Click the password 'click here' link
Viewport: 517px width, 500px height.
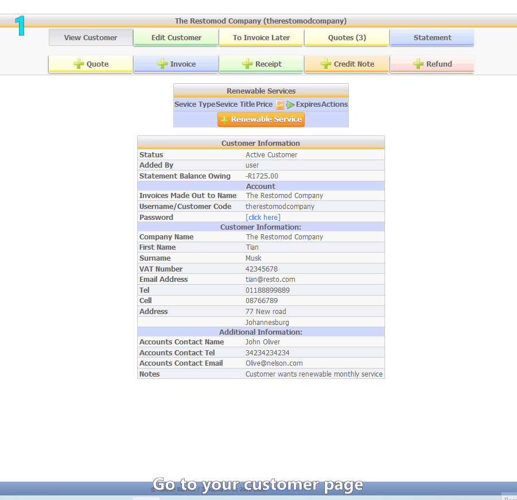[x=263, y=218]
